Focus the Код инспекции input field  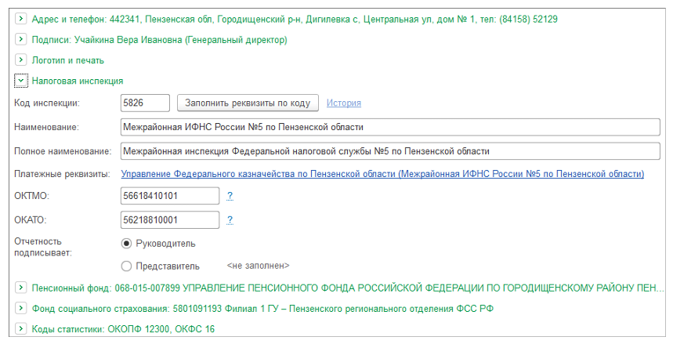tap(146, 103)
